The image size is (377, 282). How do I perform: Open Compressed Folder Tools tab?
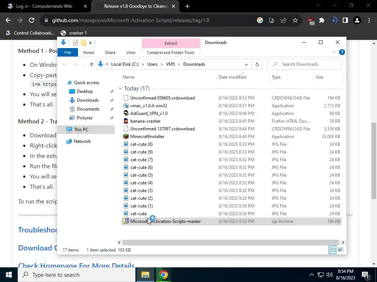[x=171, y=52]
